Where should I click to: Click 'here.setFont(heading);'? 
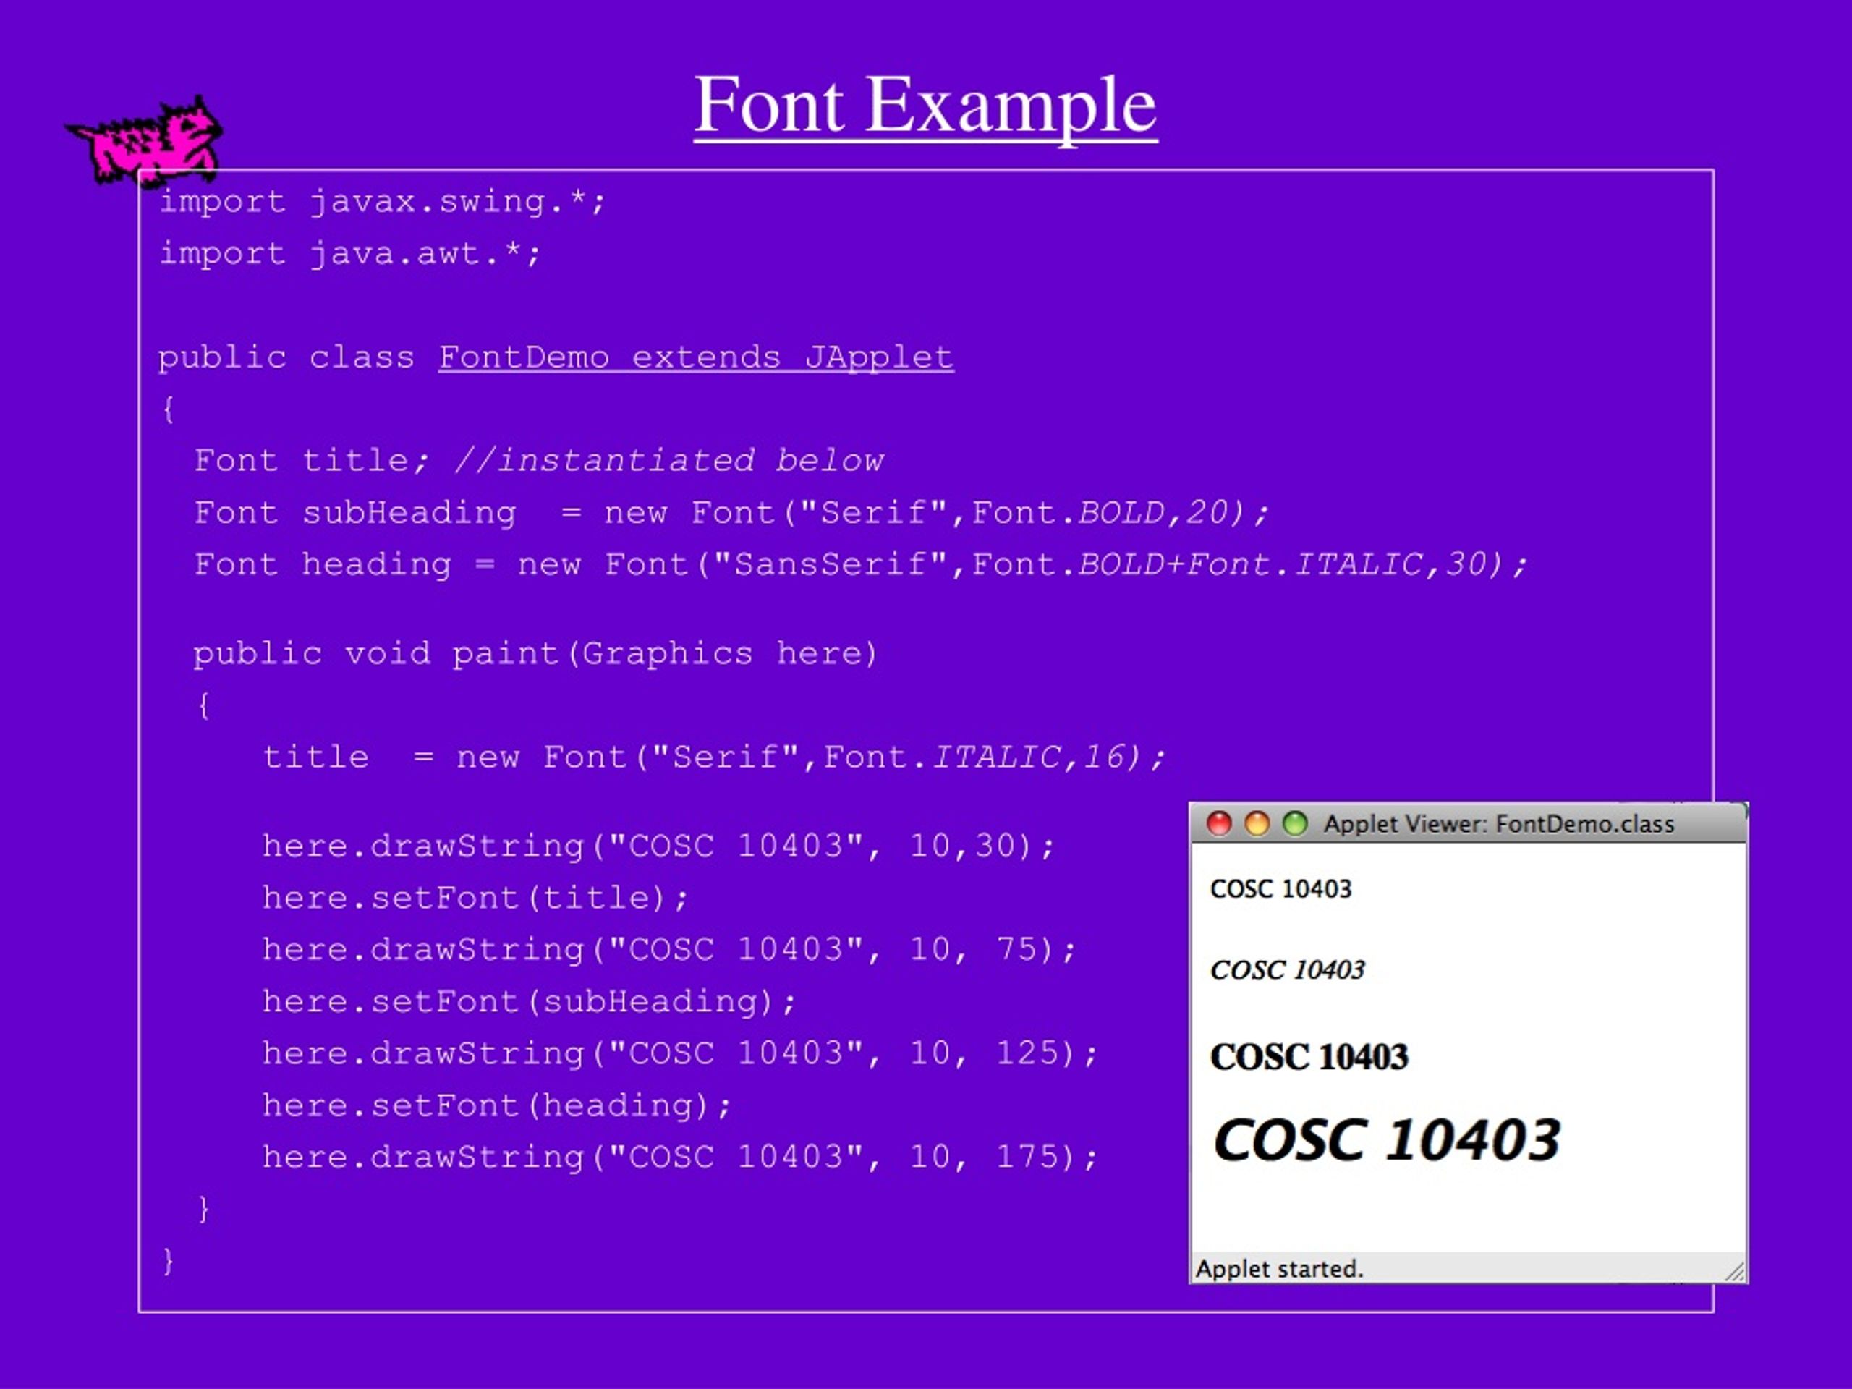pyautogui.click(x=497, y=1106)
